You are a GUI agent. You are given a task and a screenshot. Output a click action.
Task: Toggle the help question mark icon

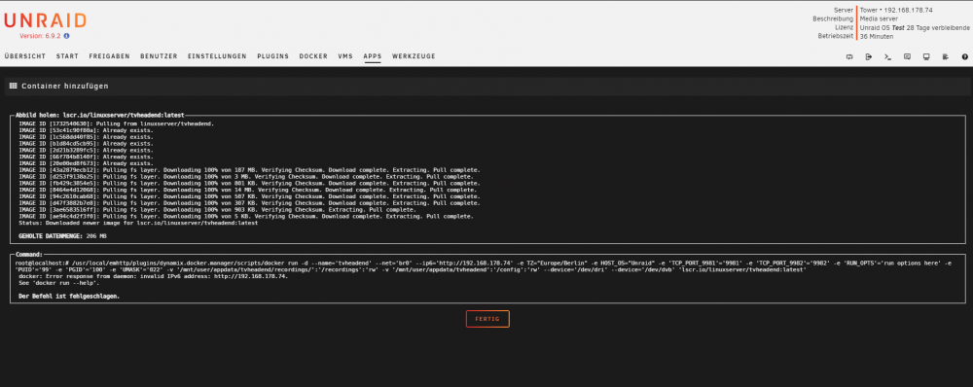pos(965,56)
